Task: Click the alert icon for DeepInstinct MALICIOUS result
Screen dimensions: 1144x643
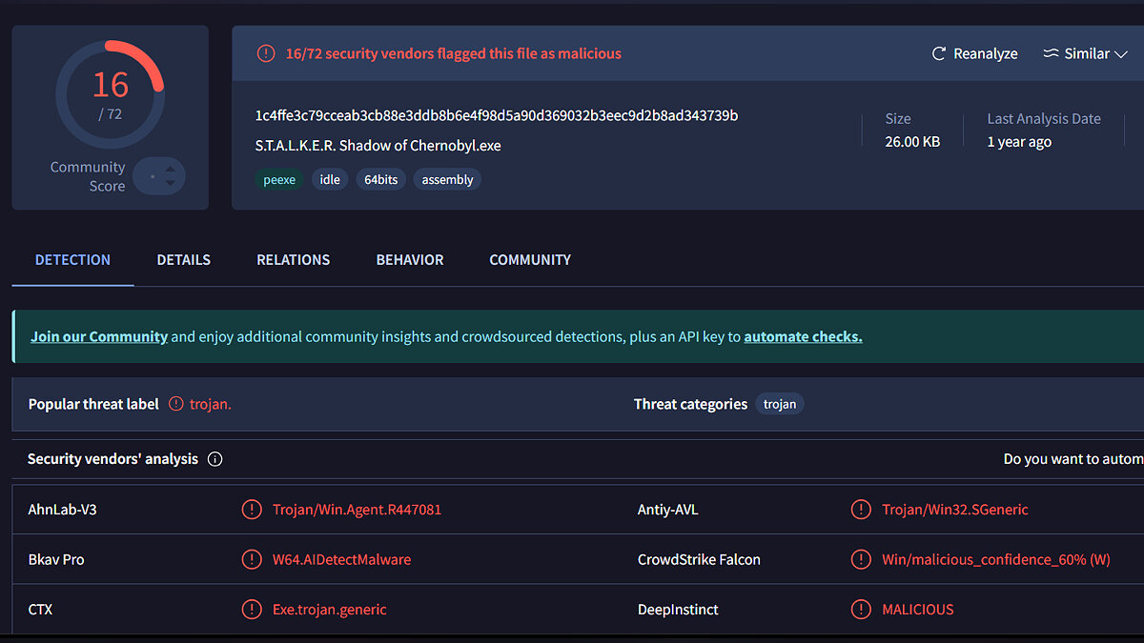Action: point(861,610)
